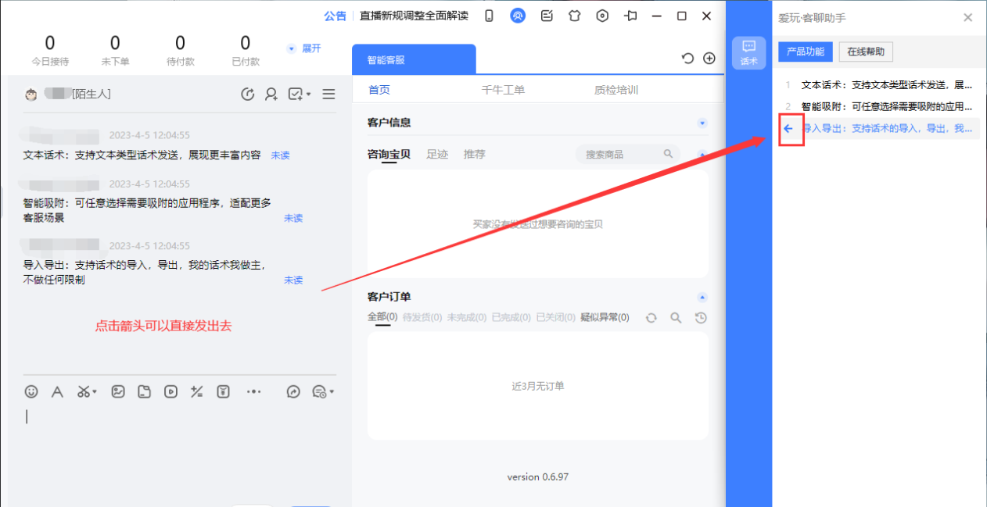Open the skin shirt icon in title bar
The width and height of the screenshot is (987, 507).
(x=574, y=16)
